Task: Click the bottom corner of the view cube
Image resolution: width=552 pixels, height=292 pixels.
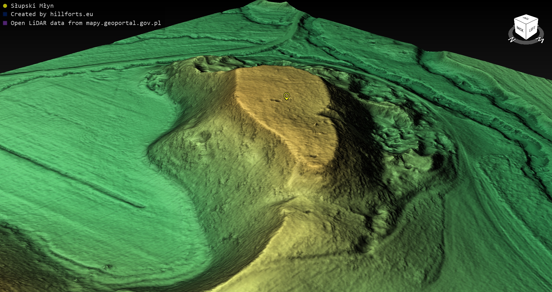Action: coord(526,39)
